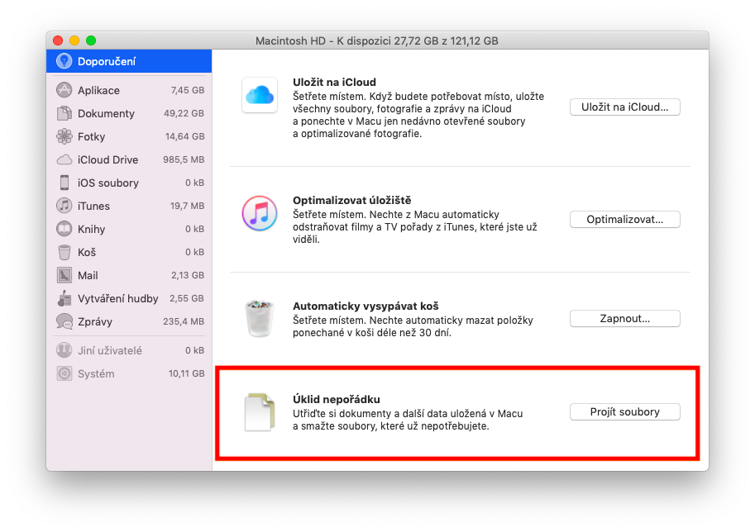The height and width of the screenshot is (532, 755).
Task: Click the Doporučení lightbulb icon
Action: [64, 61]
